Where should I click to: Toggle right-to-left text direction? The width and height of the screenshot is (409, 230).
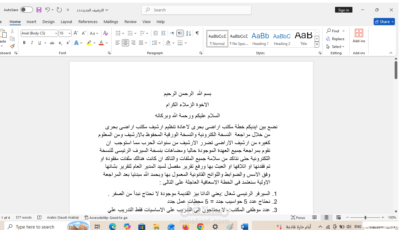coord(180,33)
